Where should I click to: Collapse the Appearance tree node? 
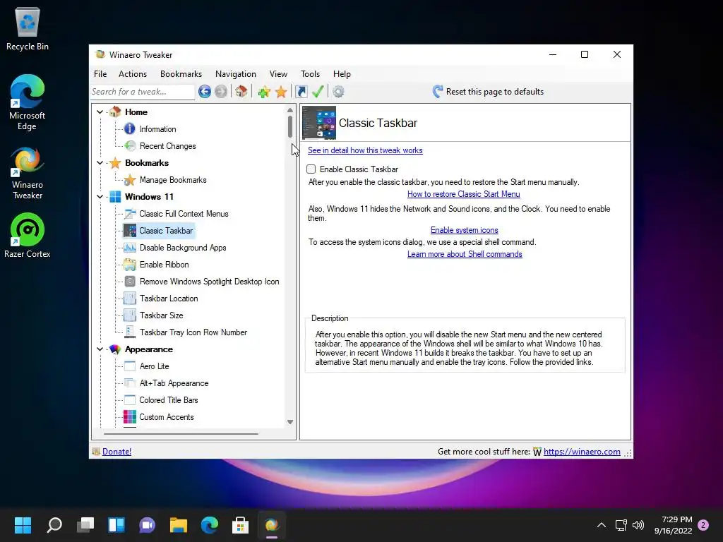tap(100, 349)
